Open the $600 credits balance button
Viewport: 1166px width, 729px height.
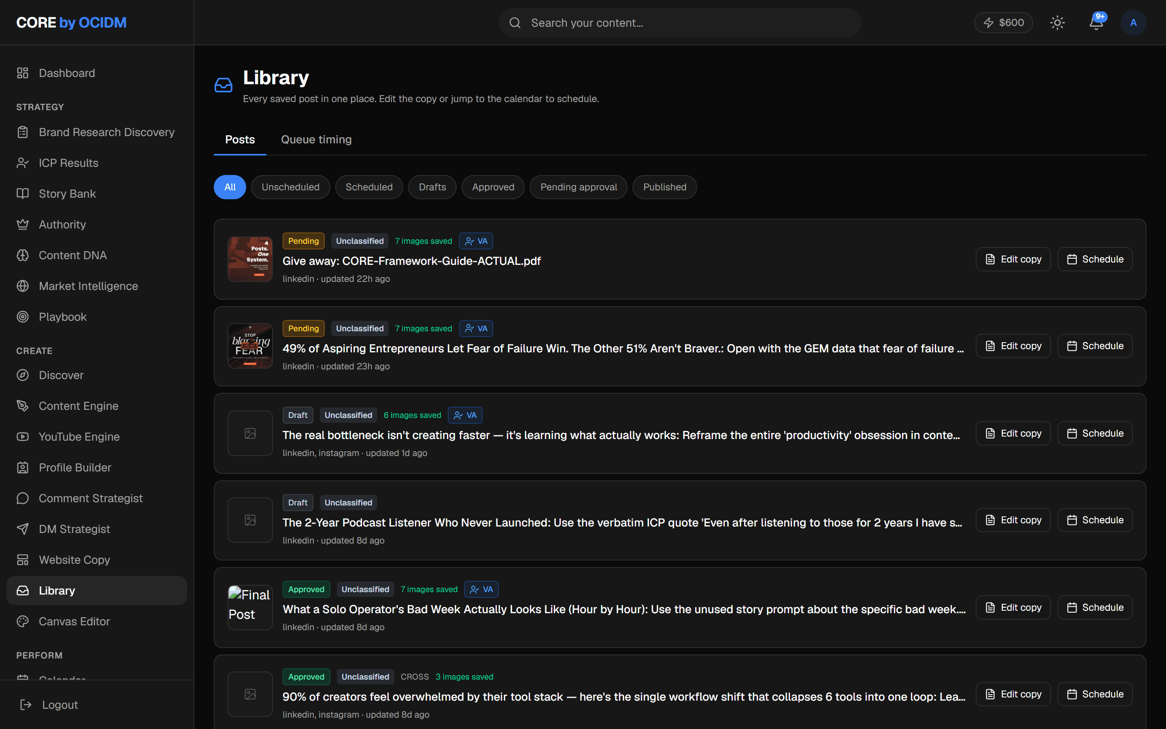click(1003, 23)
